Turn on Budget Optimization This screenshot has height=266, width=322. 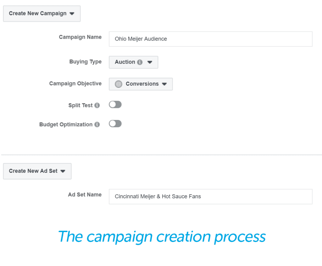pyautogui.click(x=115, y=123)
